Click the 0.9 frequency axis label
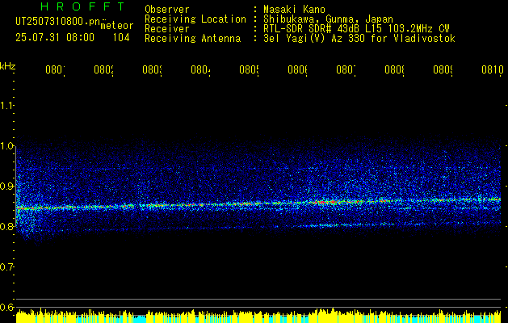 coord(6,186)
